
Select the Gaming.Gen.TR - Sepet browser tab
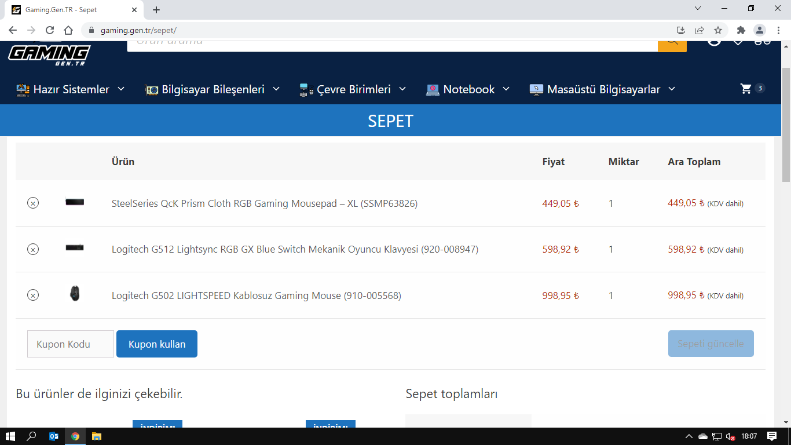(75, 10)
